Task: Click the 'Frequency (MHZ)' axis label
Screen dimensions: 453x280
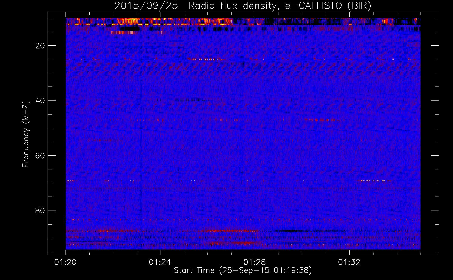Action: 26,134
